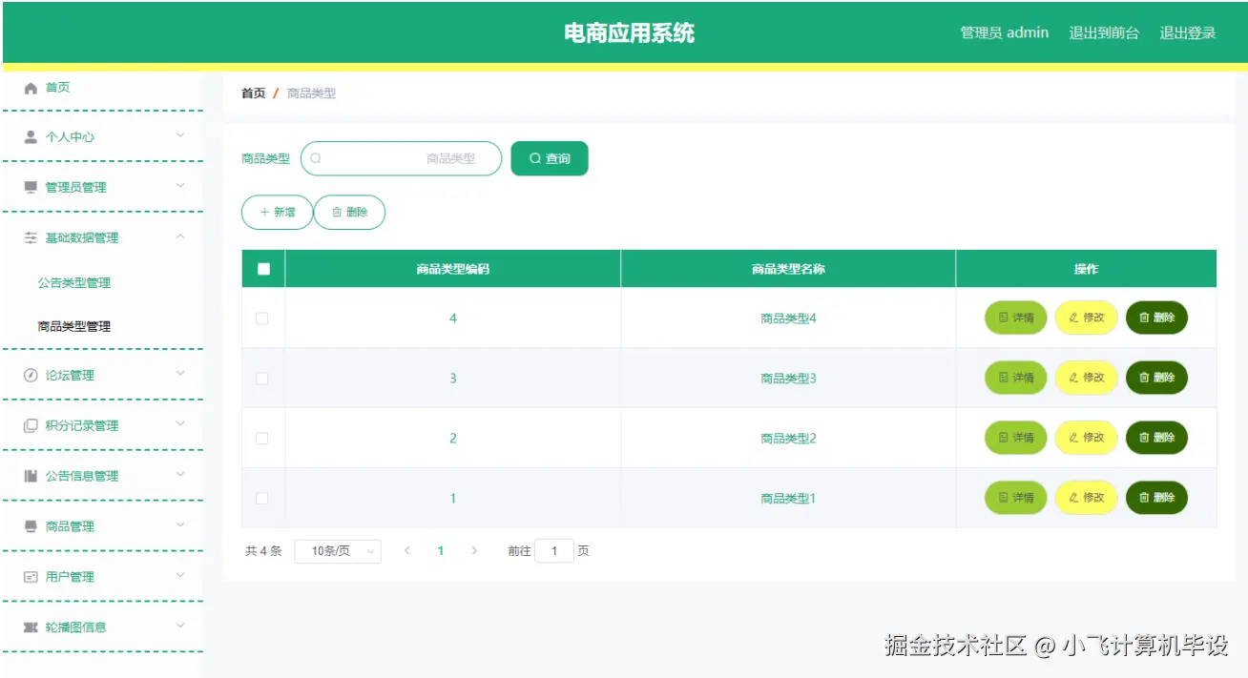Click the 管理员管理 monitor icon
Screen dimensions: 1248x678
[29, 187]
